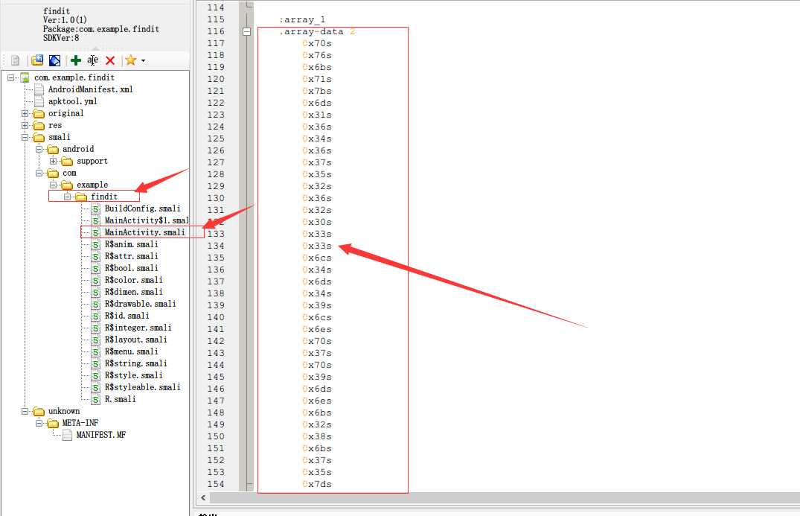Expand the support folder node

[53, 162]
